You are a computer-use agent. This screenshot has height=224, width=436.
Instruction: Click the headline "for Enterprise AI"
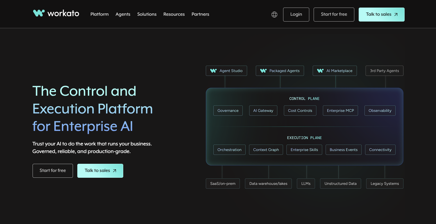point(83,126)
